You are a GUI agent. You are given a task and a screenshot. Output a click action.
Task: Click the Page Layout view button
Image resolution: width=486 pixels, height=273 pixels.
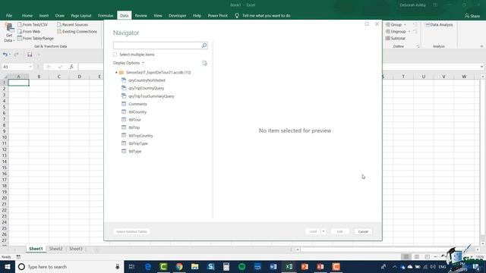(417, 256)
